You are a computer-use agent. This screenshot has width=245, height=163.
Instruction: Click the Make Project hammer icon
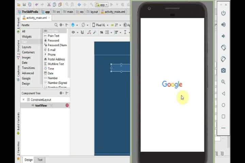click(x=92, y=5)
